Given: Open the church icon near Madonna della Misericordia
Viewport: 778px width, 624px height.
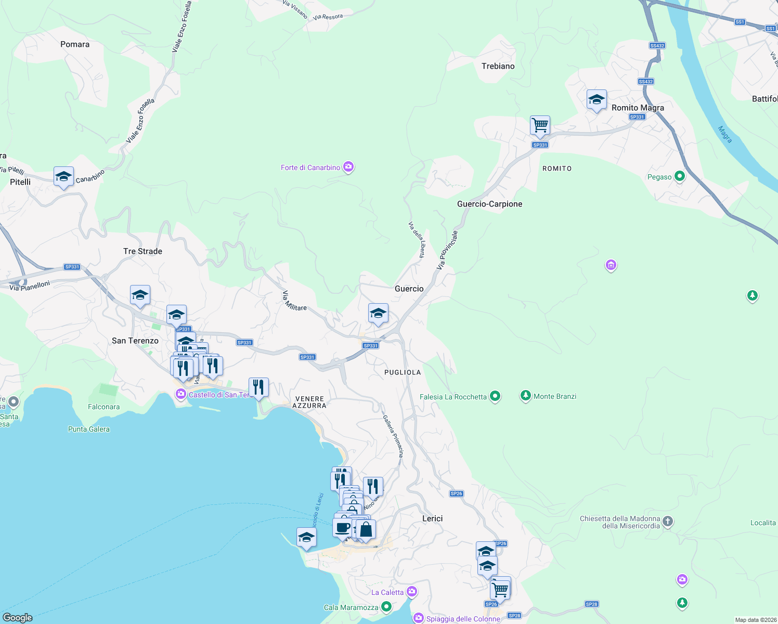Looking at the screenshot, I should coord(667,522).
